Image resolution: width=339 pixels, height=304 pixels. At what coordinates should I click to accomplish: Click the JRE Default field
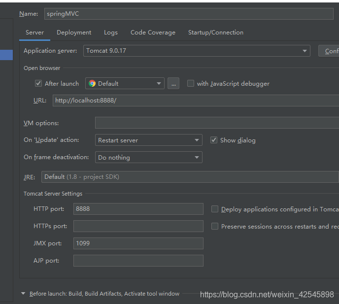(190, 177)
